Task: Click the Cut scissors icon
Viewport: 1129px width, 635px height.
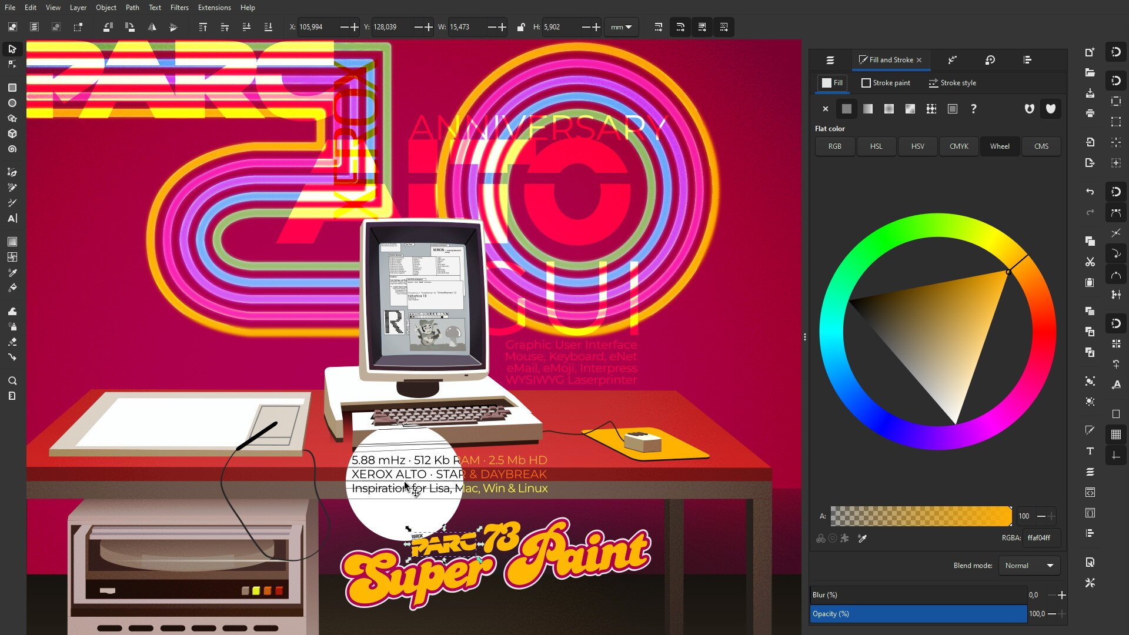Action: [x=1090, y=262]
